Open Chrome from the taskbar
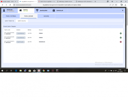The width and height of the screenshot is (128, 102). click(x=44, y=71)
